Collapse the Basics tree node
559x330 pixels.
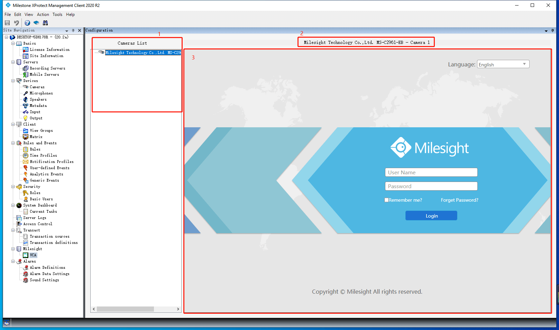click(13, 44)
